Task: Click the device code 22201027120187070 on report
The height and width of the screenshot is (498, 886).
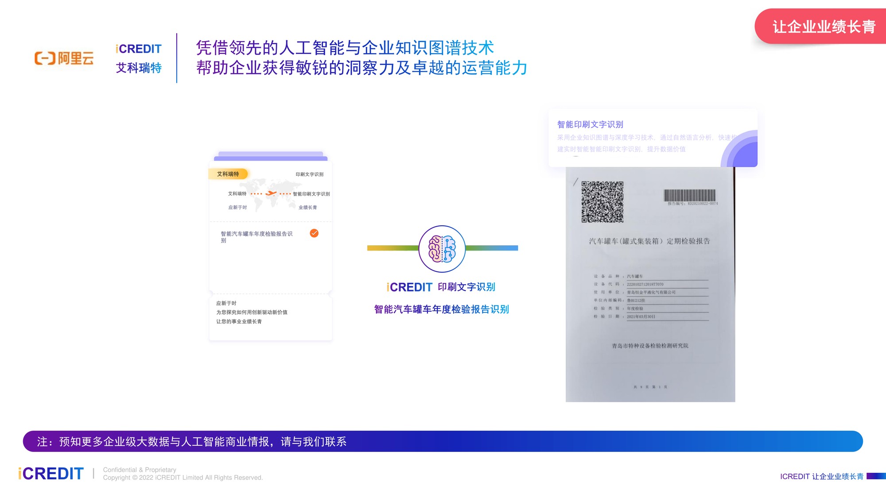Action: click(645, 284)
